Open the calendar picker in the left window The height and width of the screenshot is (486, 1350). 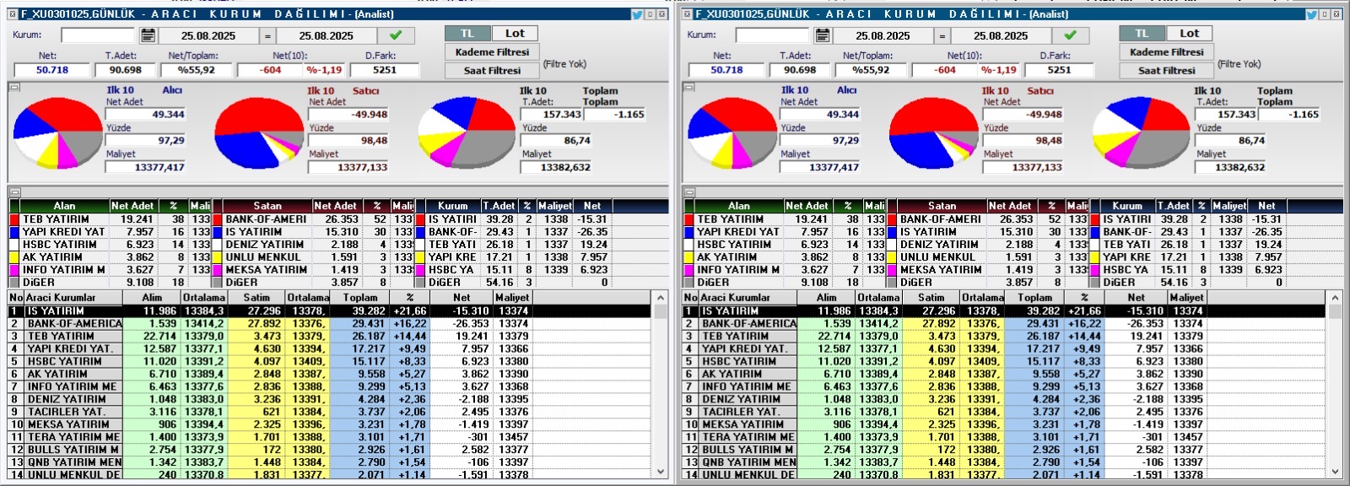148,35
